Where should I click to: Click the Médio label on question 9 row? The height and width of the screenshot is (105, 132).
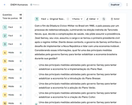pyautogui.click(x=11, y=95)
